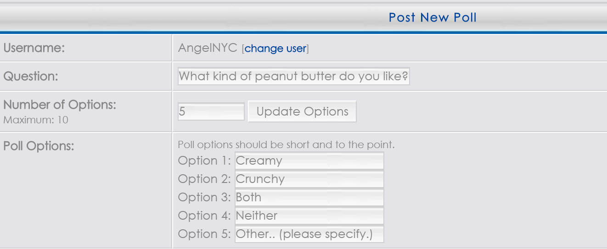Image resolution: width=607 pixels, height=249 pixels.
Task: Click into the Option 2 Crunchy field
Action: click(x=309, y=179)
